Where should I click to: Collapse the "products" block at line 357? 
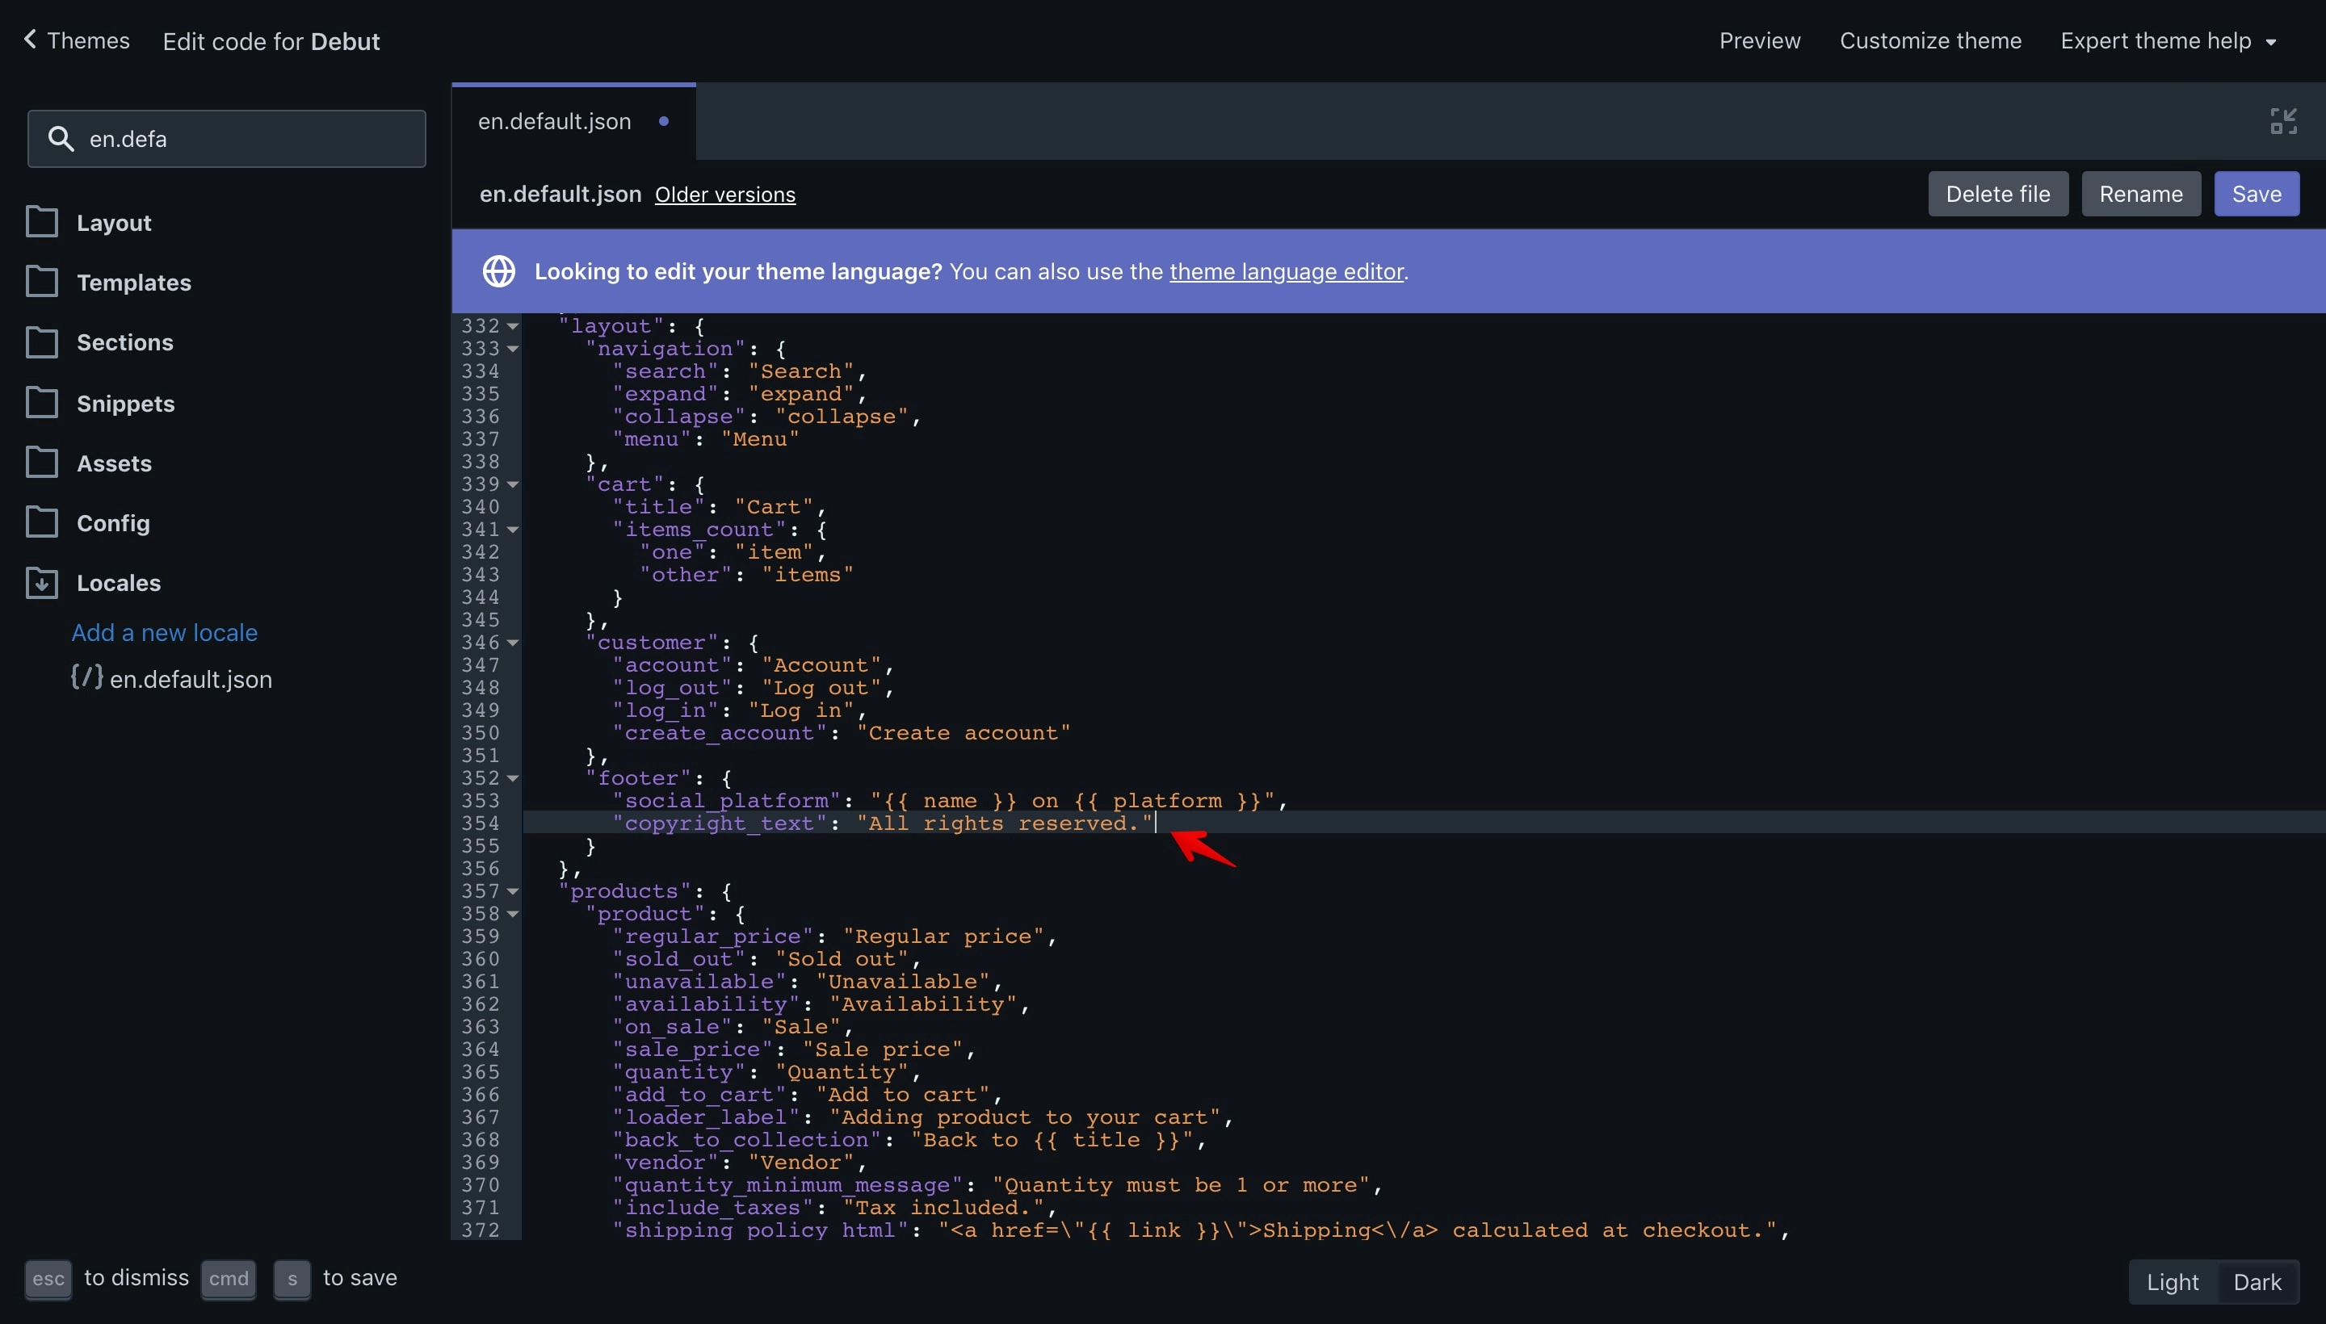pyautogui.click(x=513, y=892)
